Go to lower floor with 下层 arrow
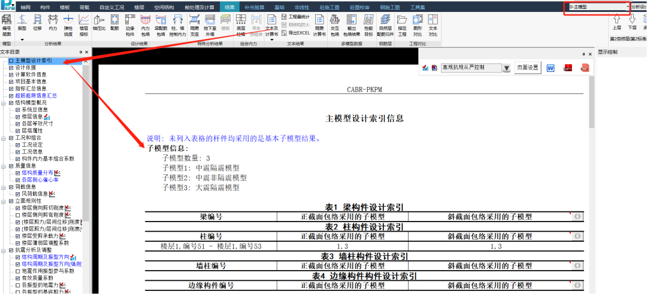The image size is (647, 294). pyautogui.click(x=632, y=23)
